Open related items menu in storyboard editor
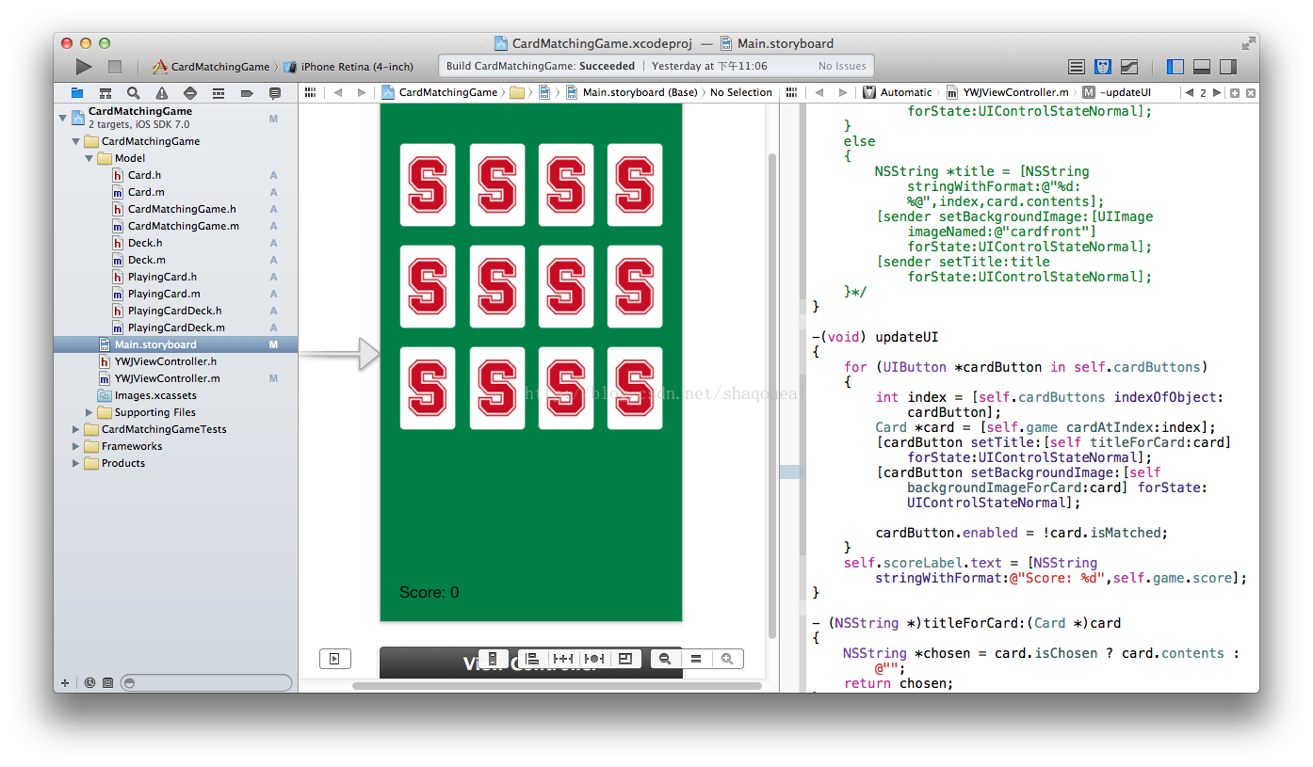The image size is (1313, 767). click(310, 92)
